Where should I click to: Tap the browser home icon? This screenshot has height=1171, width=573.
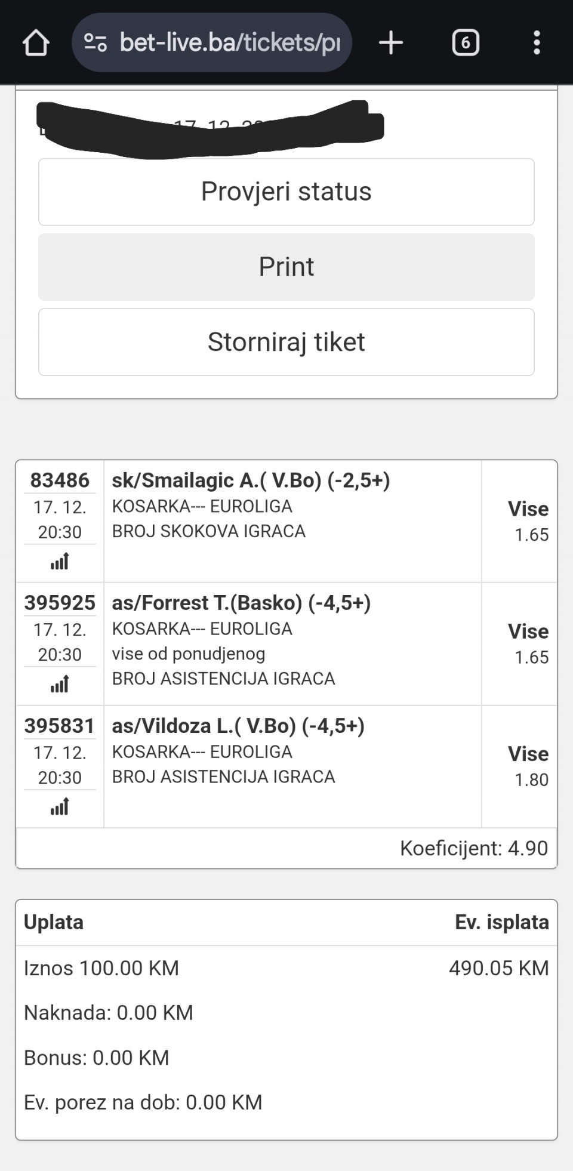tap(36, 43)
